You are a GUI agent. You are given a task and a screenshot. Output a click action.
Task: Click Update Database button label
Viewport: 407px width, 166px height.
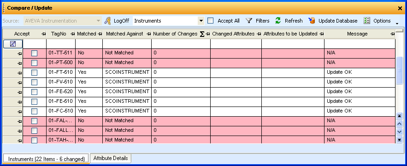(x=338, y=21)
